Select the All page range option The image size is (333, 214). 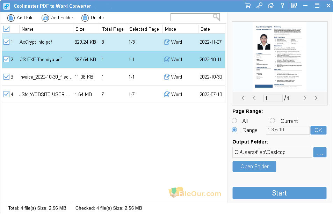tap(234, 121)
